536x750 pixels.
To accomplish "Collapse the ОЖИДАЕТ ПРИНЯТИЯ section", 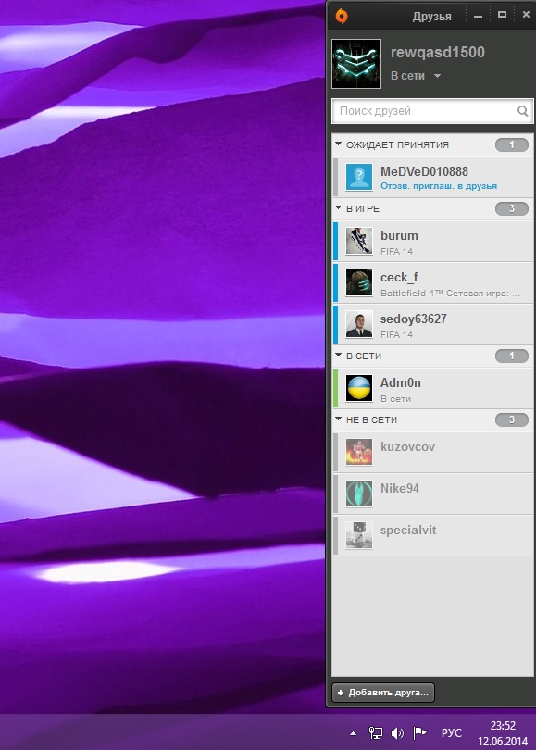I will click(x=339, y=144).
